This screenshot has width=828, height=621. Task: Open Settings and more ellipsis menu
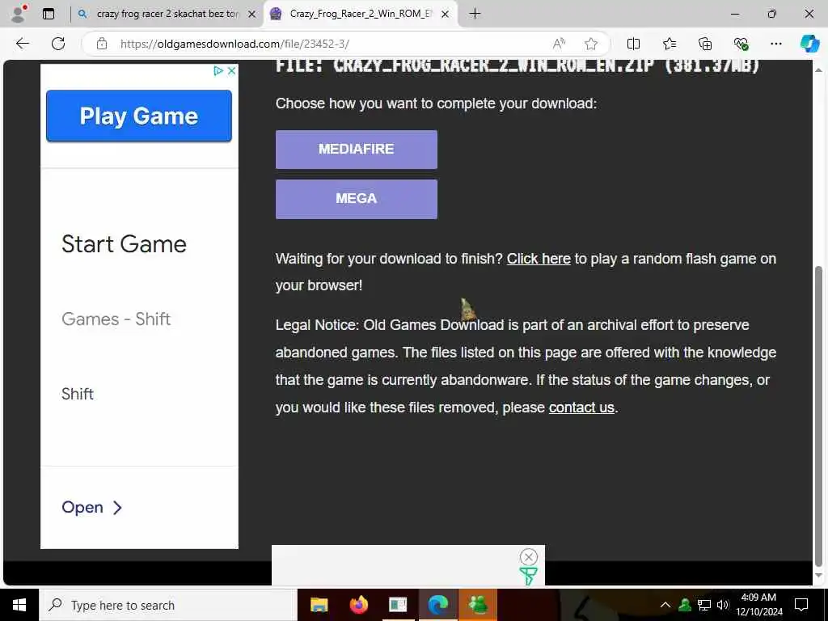[x=775, y=44]
